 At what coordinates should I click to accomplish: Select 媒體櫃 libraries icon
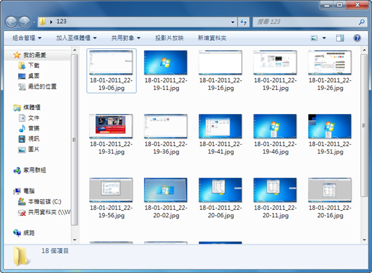click(17, 107)
